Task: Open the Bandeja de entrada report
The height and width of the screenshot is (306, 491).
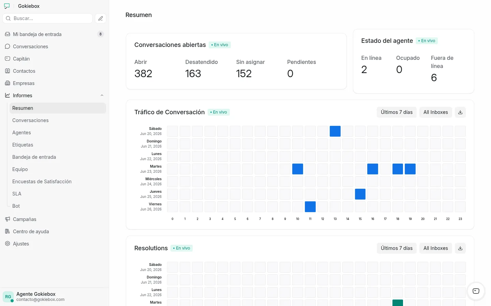Action: point(58,157)
